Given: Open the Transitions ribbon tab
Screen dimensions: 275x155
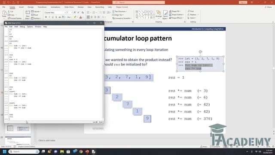Looking at the screenshot, I should (x=42, y=7).
